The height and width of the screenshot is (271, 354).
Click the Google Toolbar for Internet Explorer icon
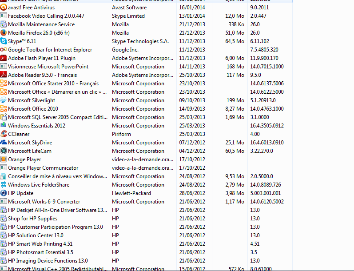(x=4, y=49)
